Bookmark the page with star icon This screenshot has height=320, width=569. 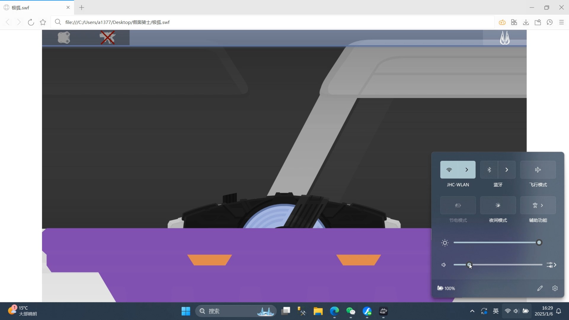43,22
